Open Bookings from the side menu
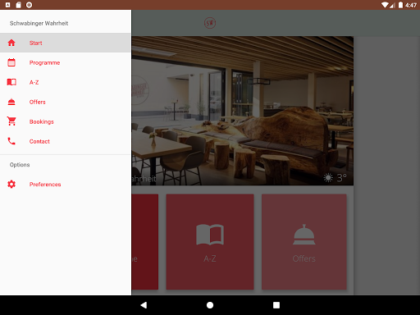420x315 pixels. tap(66, 121)
